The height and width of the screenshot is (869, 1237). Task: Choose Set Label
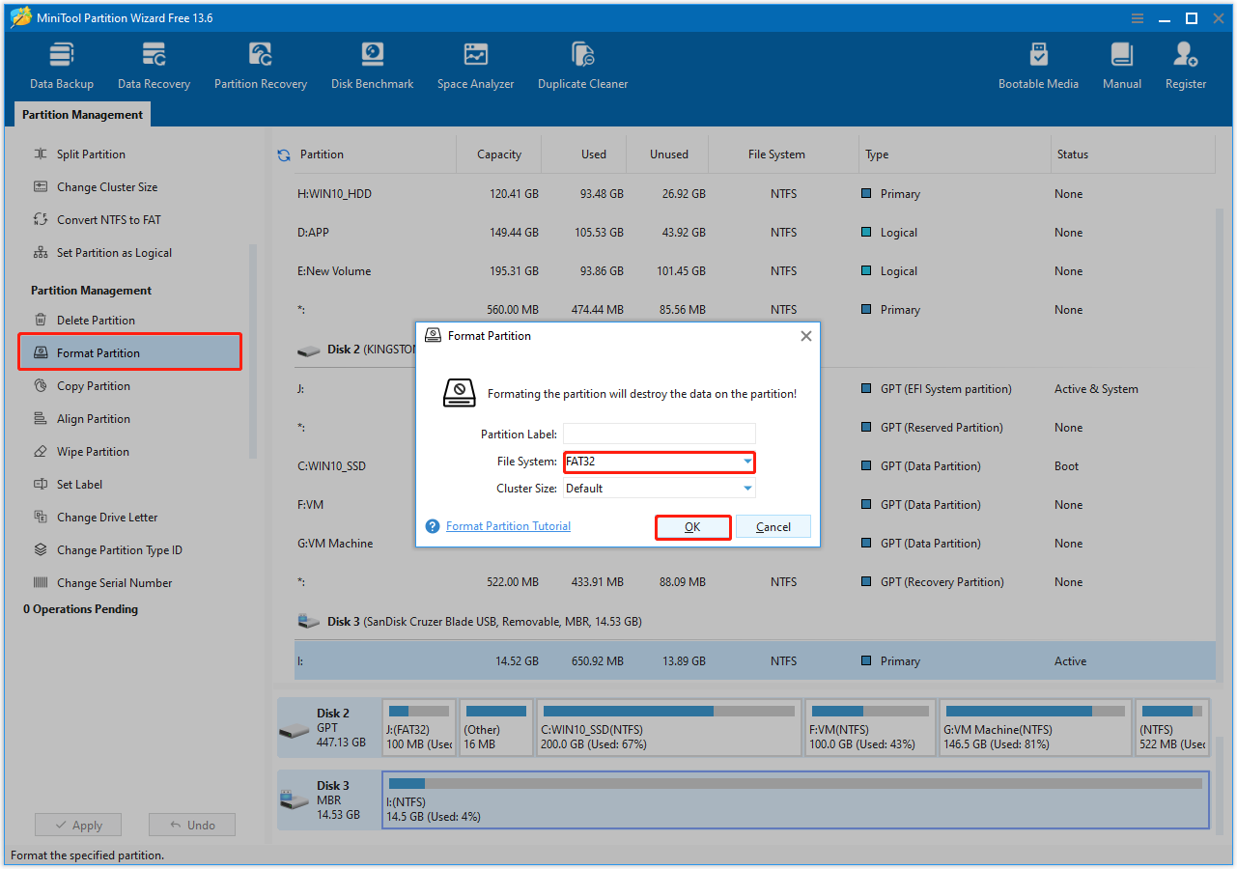[x=79, y=485]
